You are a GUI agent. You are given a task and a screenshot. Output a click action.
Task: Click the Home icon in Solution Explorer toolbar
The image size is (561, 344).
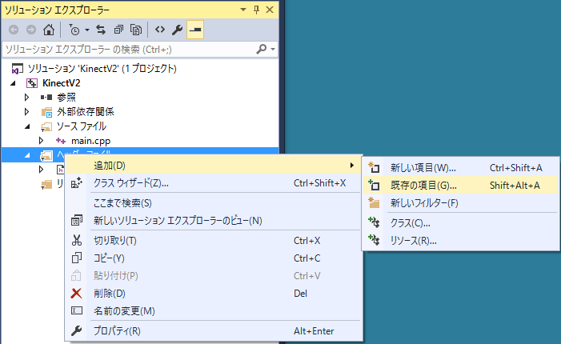tap(49, 30)
